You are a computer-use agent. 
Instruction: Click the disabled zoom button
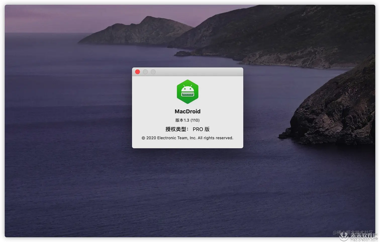coord(153,72)
